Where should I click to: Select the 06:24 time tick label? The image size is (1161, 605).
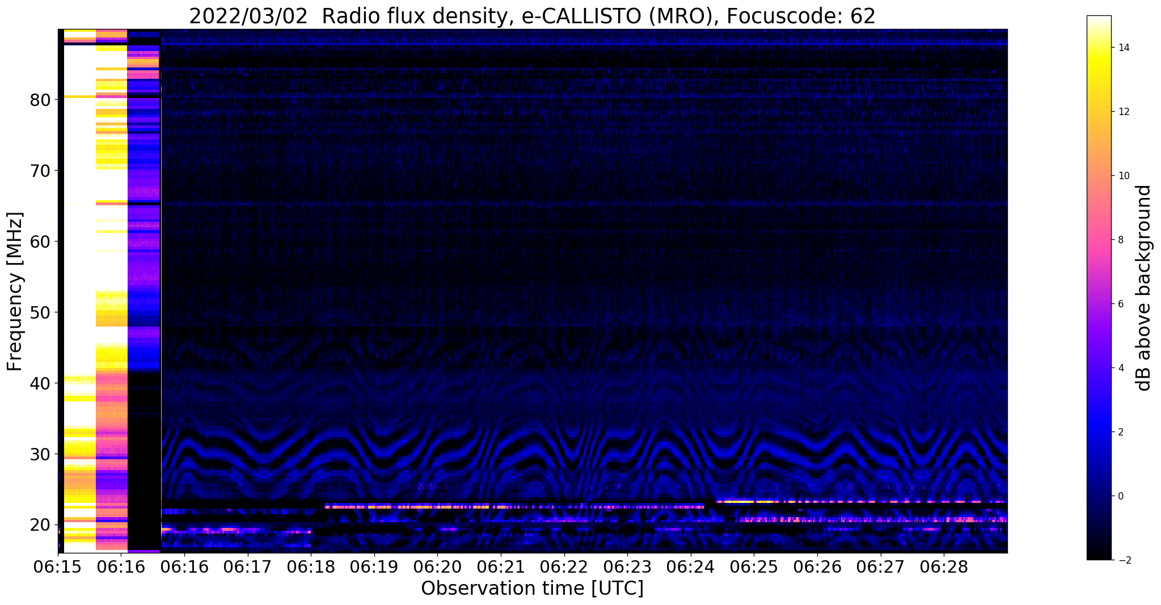690,566
